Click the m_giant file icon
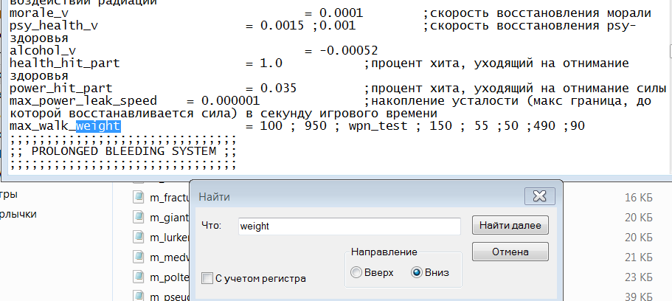Image resolution: width=672 pixels, height=301 pixels. 139,217
